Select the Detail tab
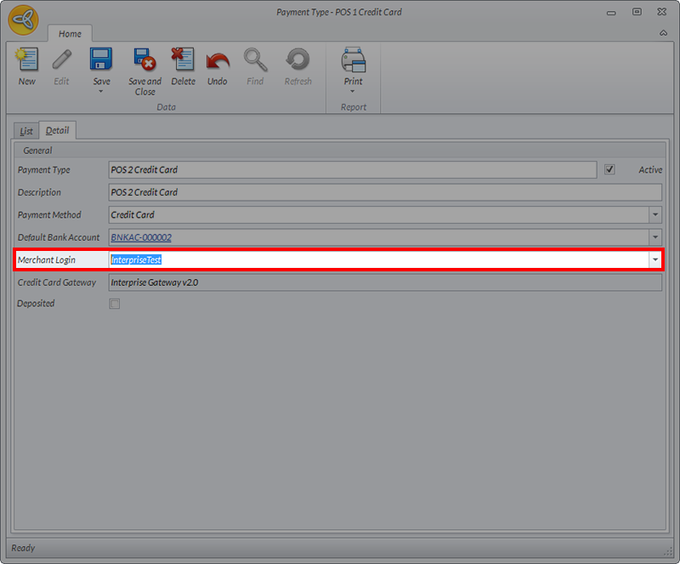680x564 pixels. [x=58, y=131]
